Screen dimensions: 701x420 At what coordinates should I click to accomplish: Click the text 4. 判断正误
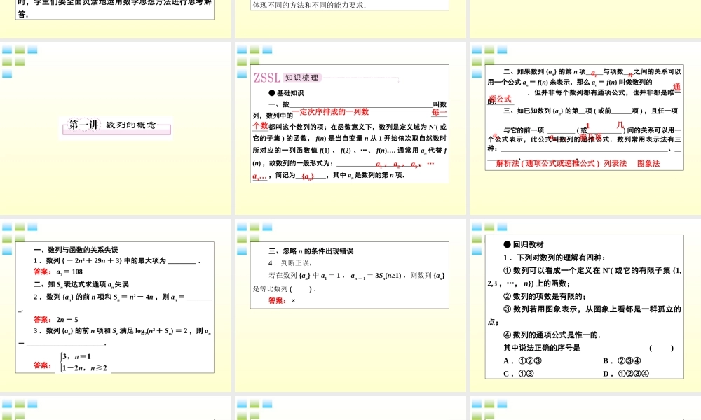tap(290, 263)
